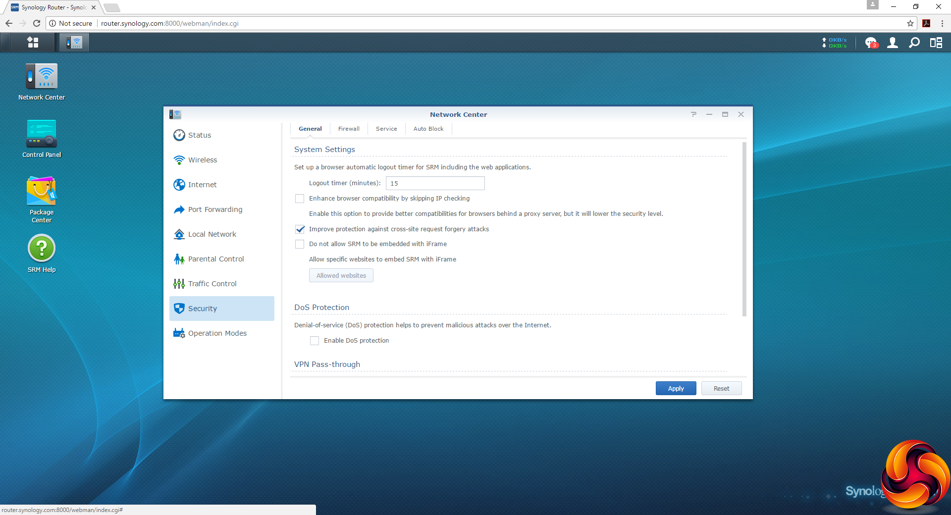Screen dimensions: 951x515
Task: Open Traffic Control section
Action: pyautogui.click(x=222, y=284)
